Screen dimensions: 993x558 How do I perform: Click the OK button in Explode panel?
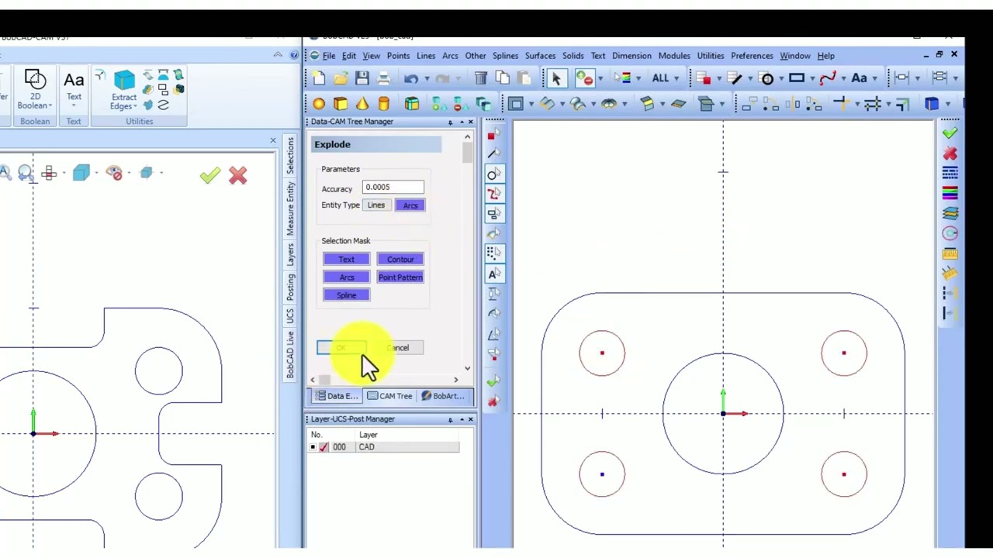(x=341, y=348)
